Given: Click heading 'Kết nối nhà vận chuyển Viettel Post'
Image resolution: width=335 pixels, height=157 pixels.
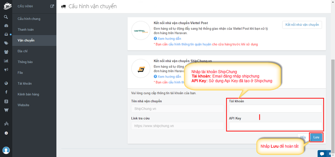Looking at the screenshot, I should click(181, 23).
